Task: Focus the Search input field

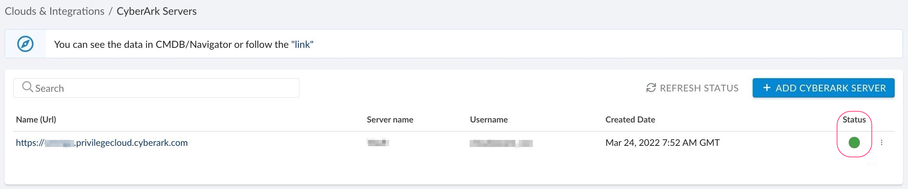Action: point(164,88)
